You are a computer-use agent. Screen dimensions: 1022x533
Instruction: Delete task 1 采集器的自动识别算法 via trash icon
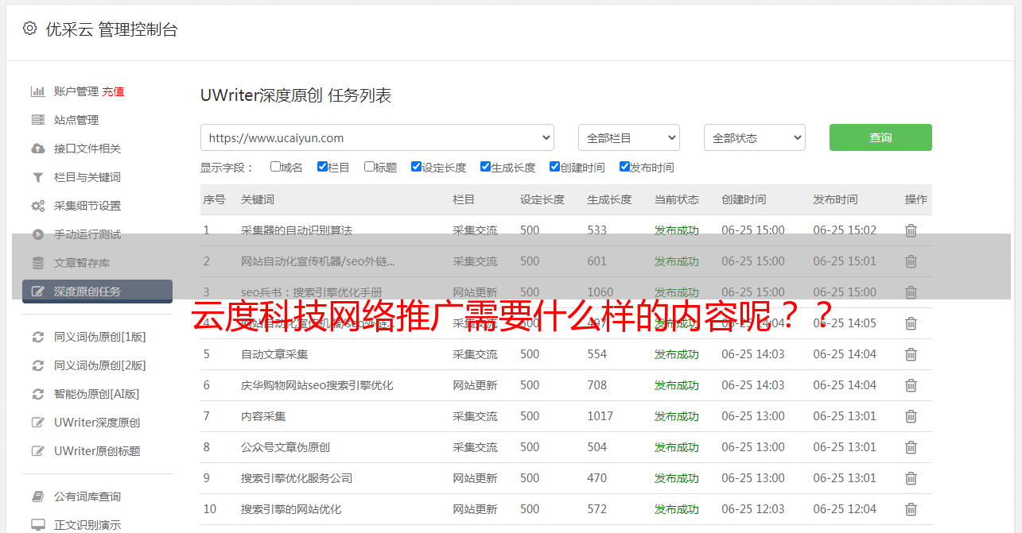coord(911,230)
